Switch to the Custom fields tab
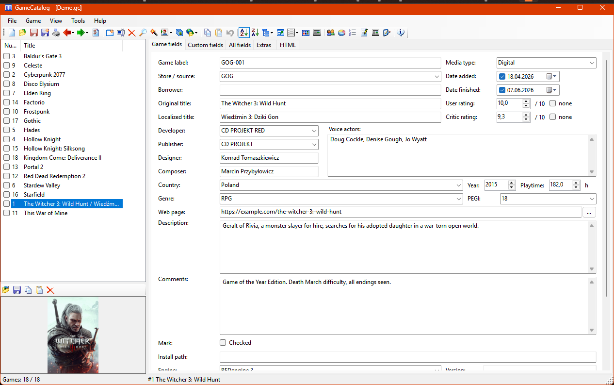This screenshot has width=614, height=385. (x=206, y=45)
